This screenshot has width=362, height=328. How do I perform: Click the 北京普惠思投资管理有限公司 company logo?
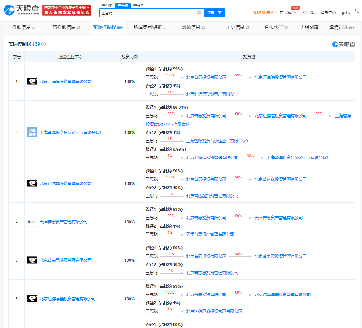pyautogui.click(x=32, y=260)
